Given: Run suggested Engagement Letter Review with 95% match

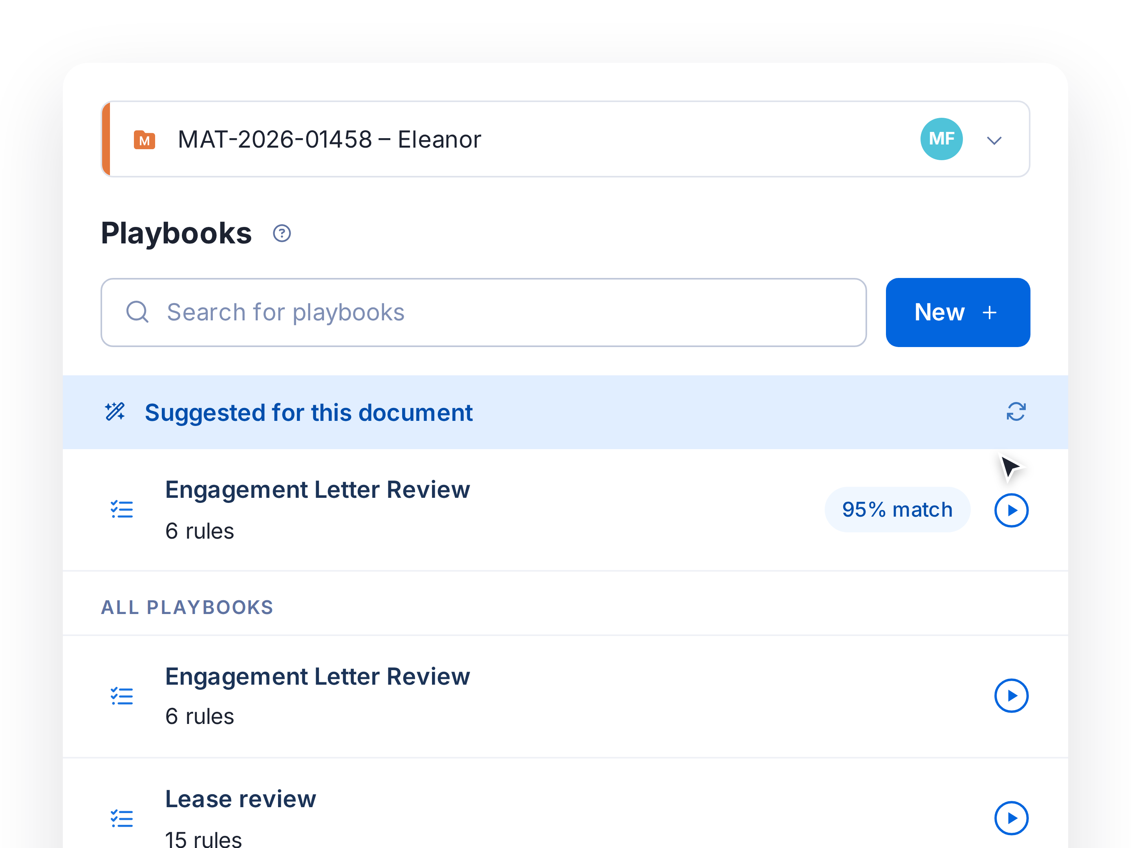Looking at the screenshot, I should click(1011, 510).
